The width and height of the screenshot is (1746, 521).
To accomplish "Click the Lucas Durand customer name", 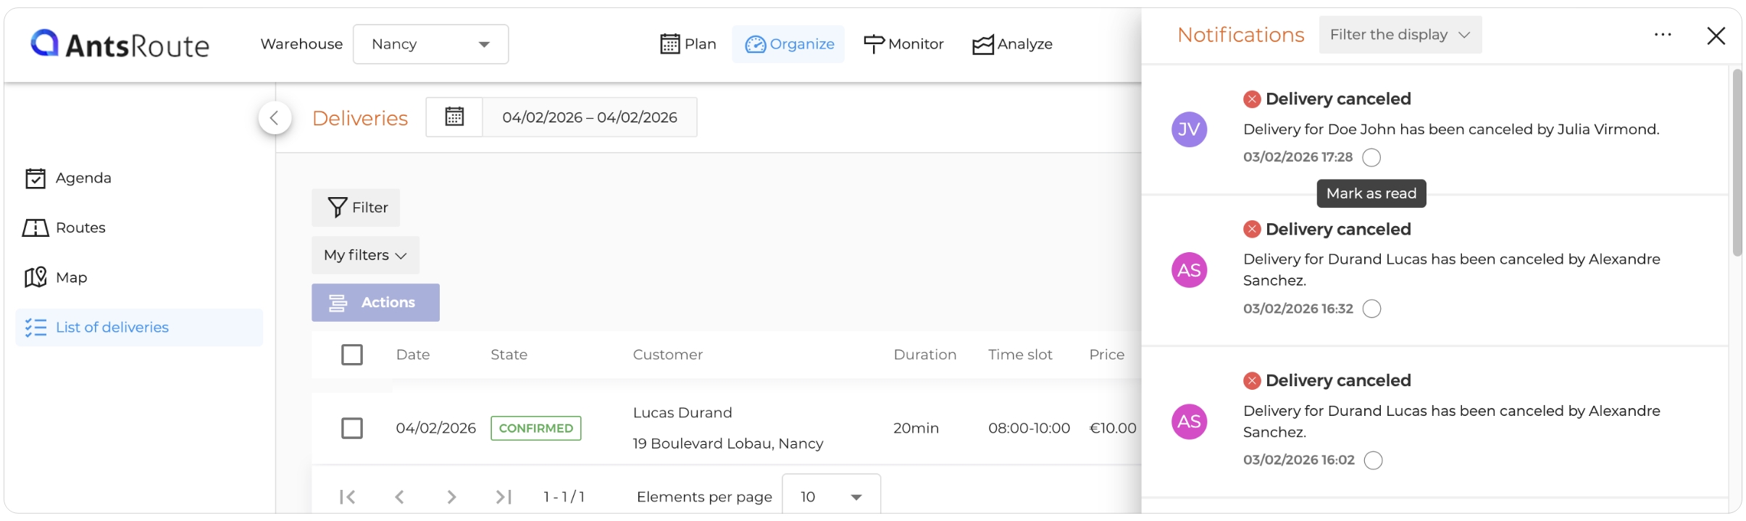I will (x=682, y=413).
